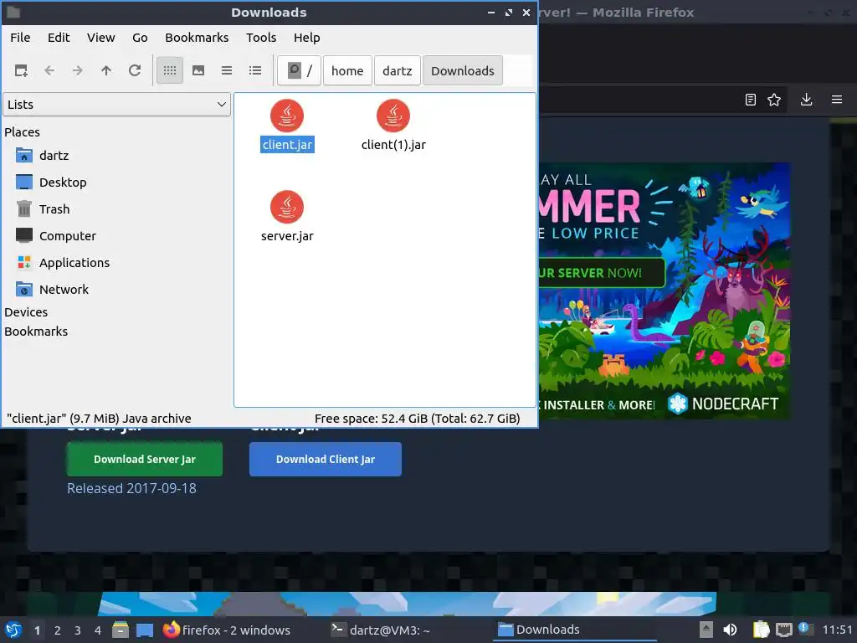
Task: Toggle Firefox reader view icon
Action: click(x=751, y=100)
